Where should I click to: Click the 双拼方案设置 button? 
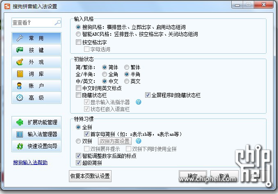pyautogui.click(x=115, y=141)
